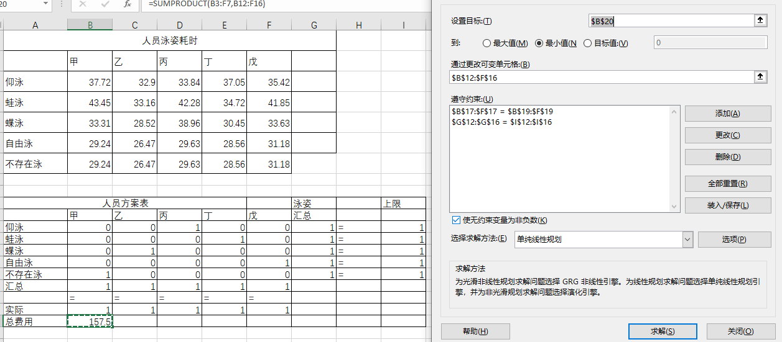Toggle 使无约束变量为非负数 checkbox
This screenshot has height=342, width=782.
coord(457,220)
